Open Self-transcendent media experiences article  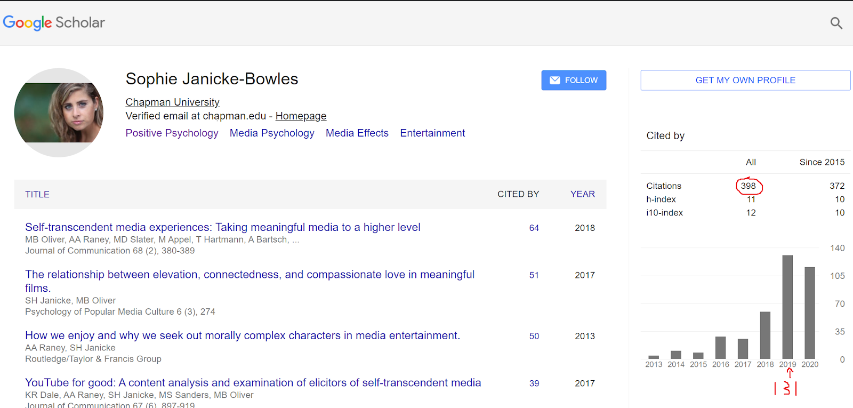[x=222, y=228]
